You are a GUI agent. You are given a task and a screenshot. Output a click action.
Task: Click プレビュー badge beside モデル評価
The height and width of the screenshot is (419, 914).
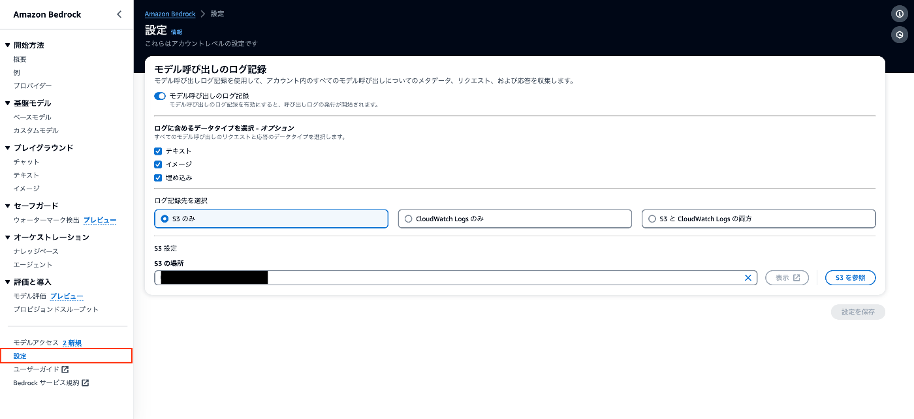[x=67, y=296]
